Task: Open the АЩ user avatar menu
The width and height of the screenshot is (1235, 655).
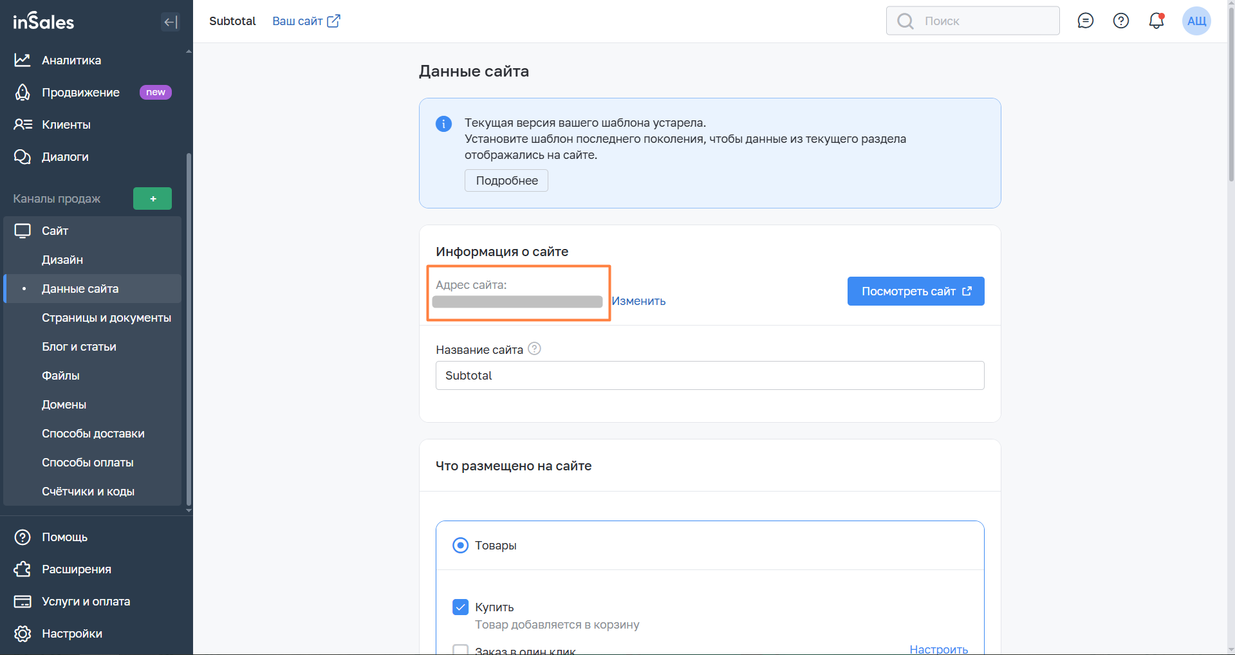Action: [x=1196, y=21]
